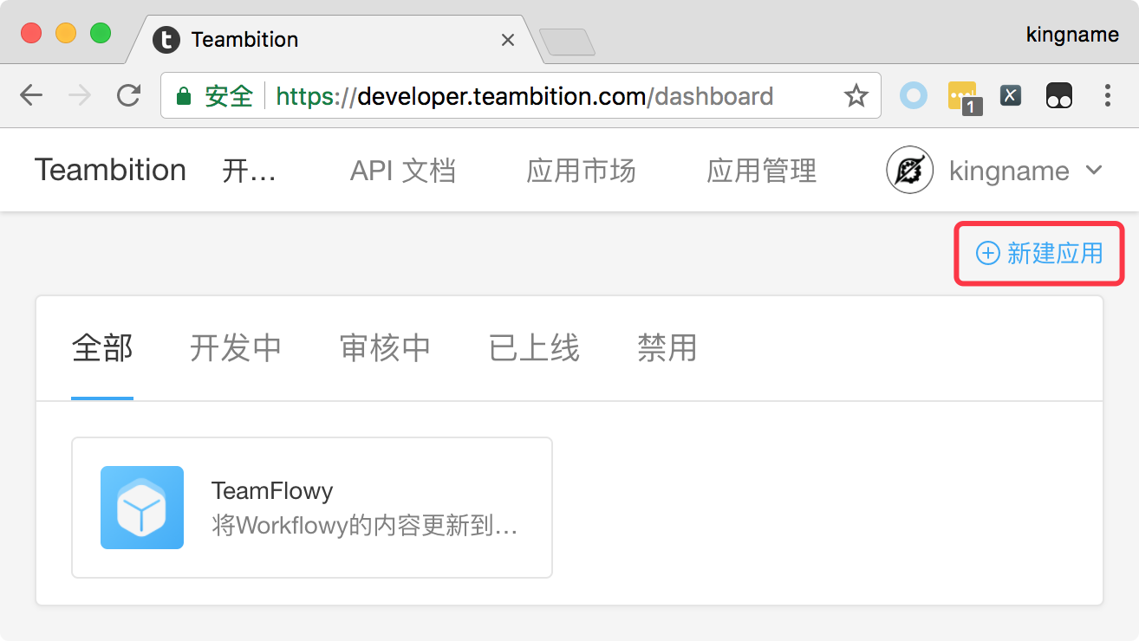Select the 全部 tab
This screenshot has height=641, width=1139.
pyautogui.click(x=102, y=348)
